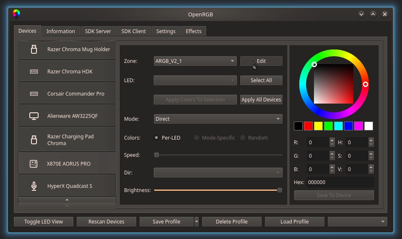Image resolution: width=402 pixels, height=239 pixels.
Task: Select the Razer Chroma Mug Holder USB icon
Action: (x=34, y=49)
